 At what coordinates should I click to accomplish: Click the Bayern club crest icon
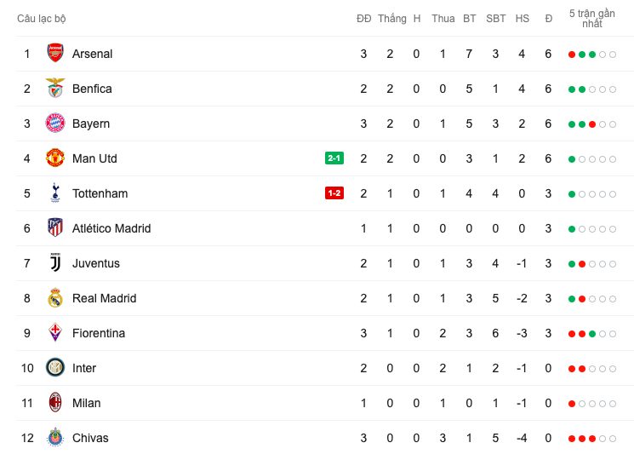pyautogui.click(x=55, y=124)
